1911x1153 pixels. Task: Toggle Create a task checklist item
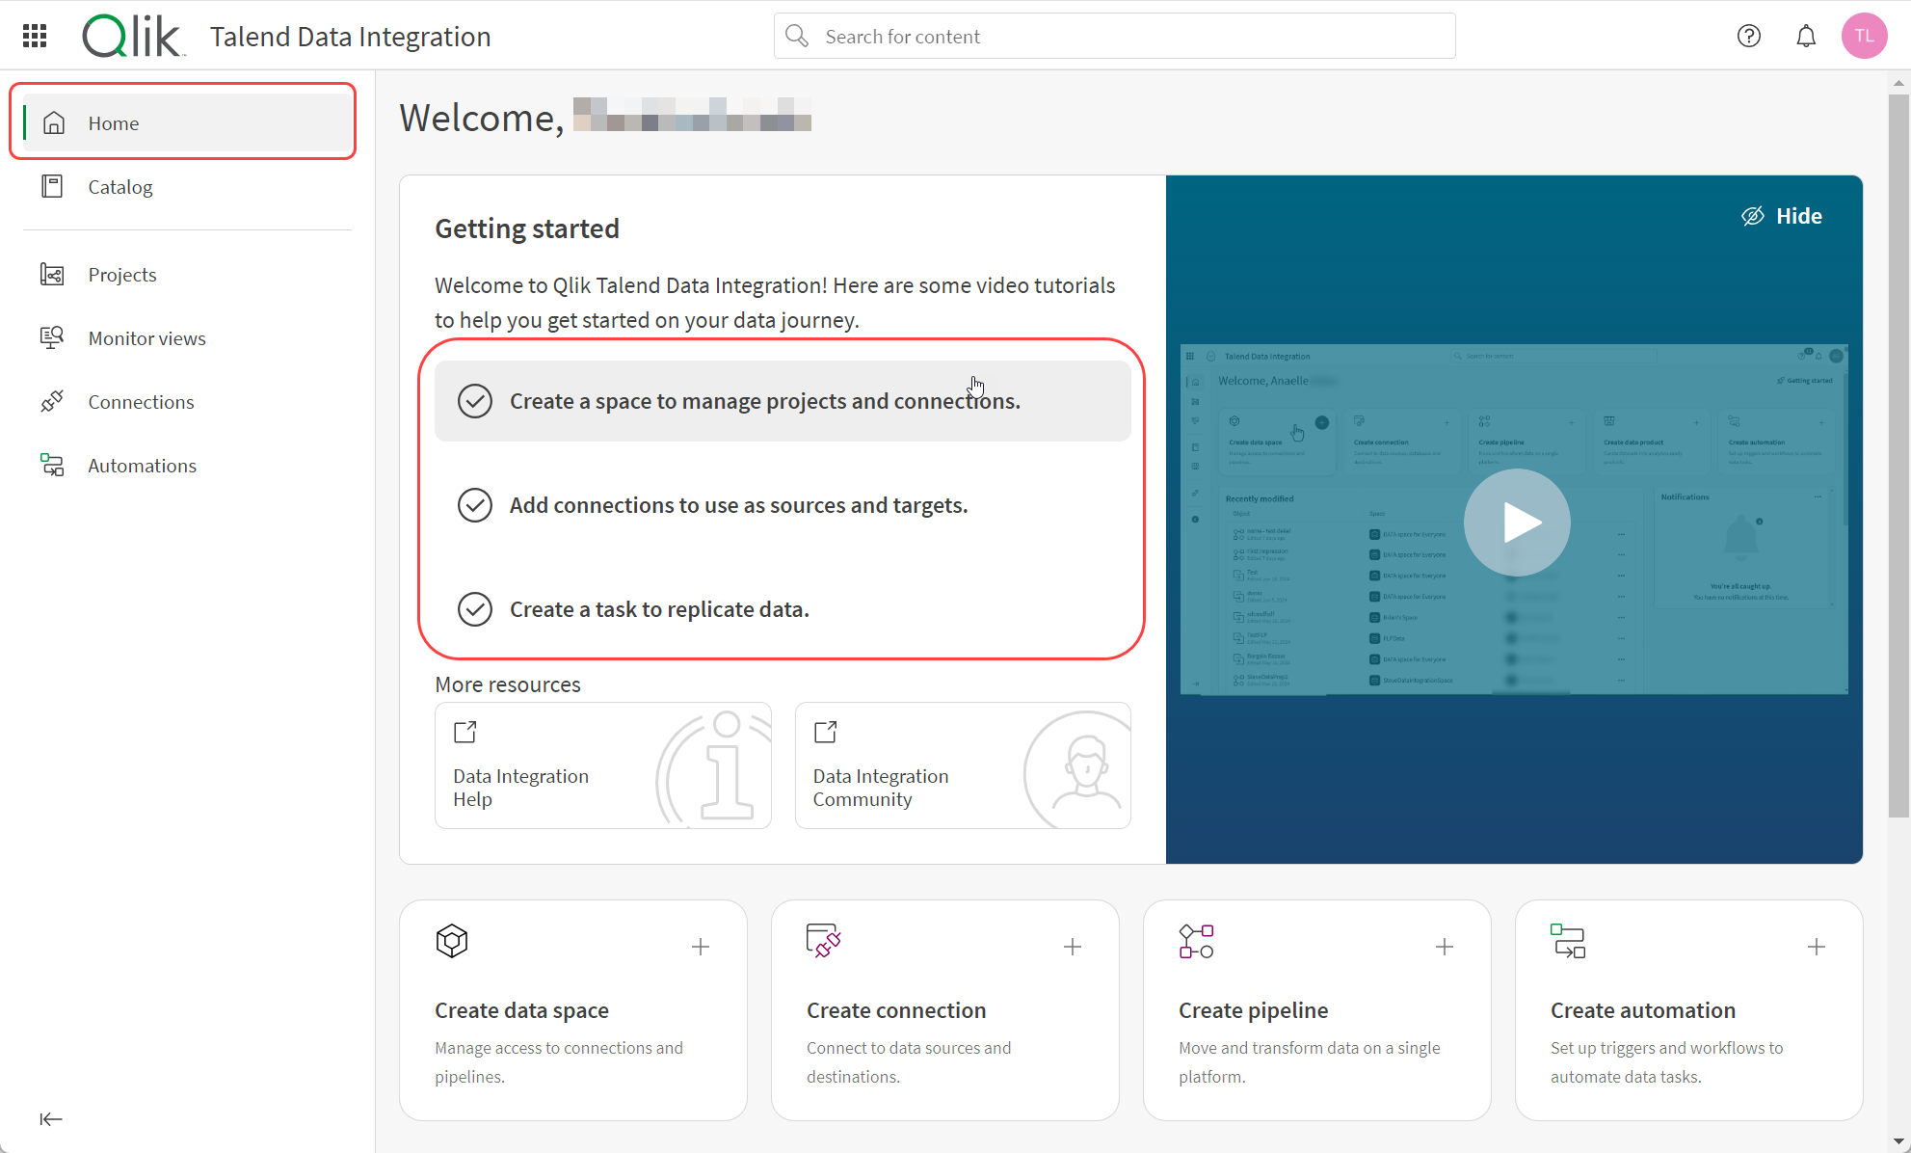(x=474, y=608)
